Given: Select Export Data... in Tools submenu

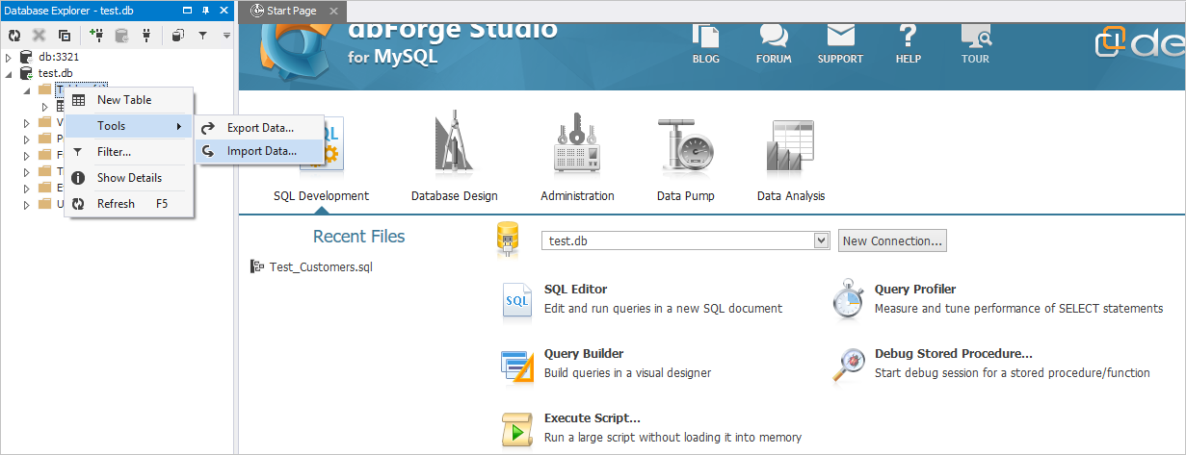Looking at the screenshot, I should [x=260, y=127].
